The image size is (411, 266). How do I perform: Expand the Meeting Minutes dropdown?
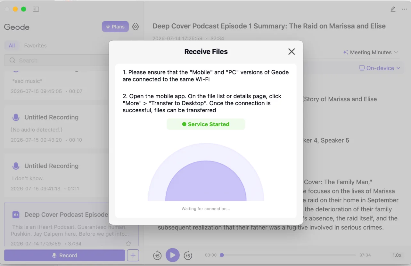[x=371, y=52]
